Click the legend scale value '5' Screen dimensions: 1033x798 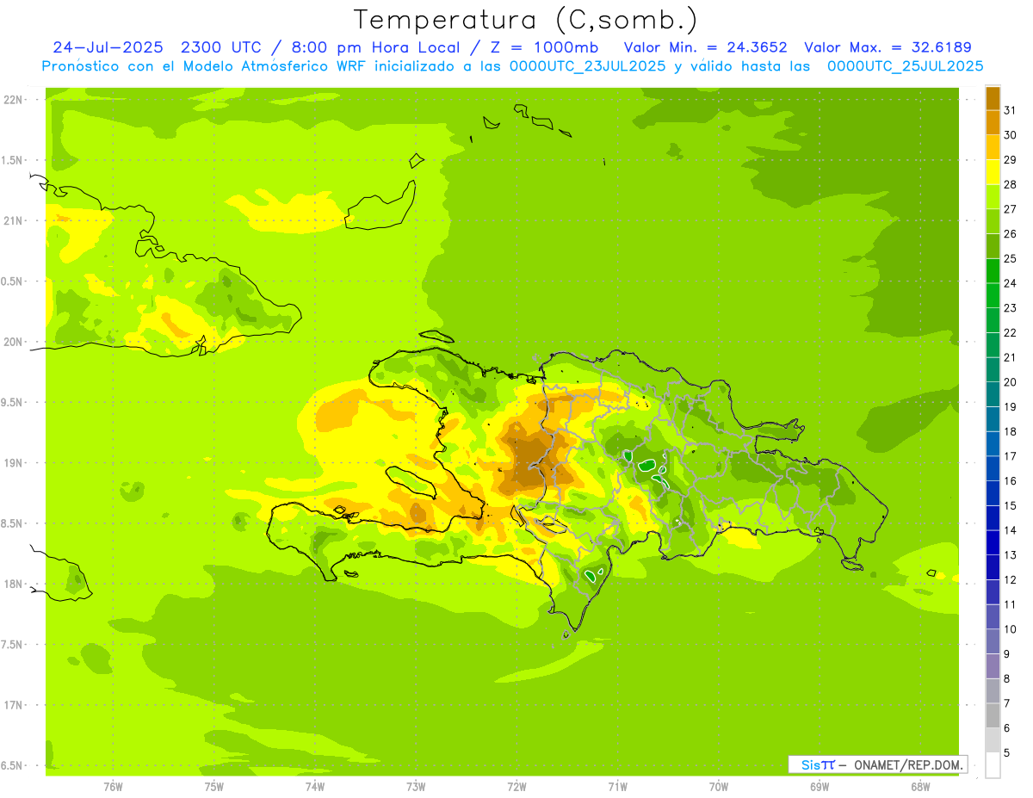[1007, 753]
